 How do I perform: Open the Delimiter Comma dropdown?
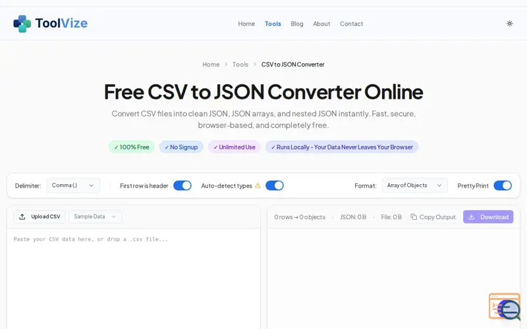coord(73,186)
